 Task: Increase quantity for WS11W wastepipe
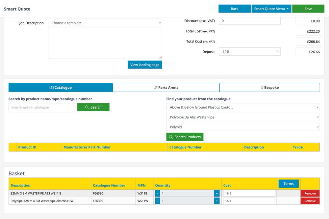(x=216, y=201)
